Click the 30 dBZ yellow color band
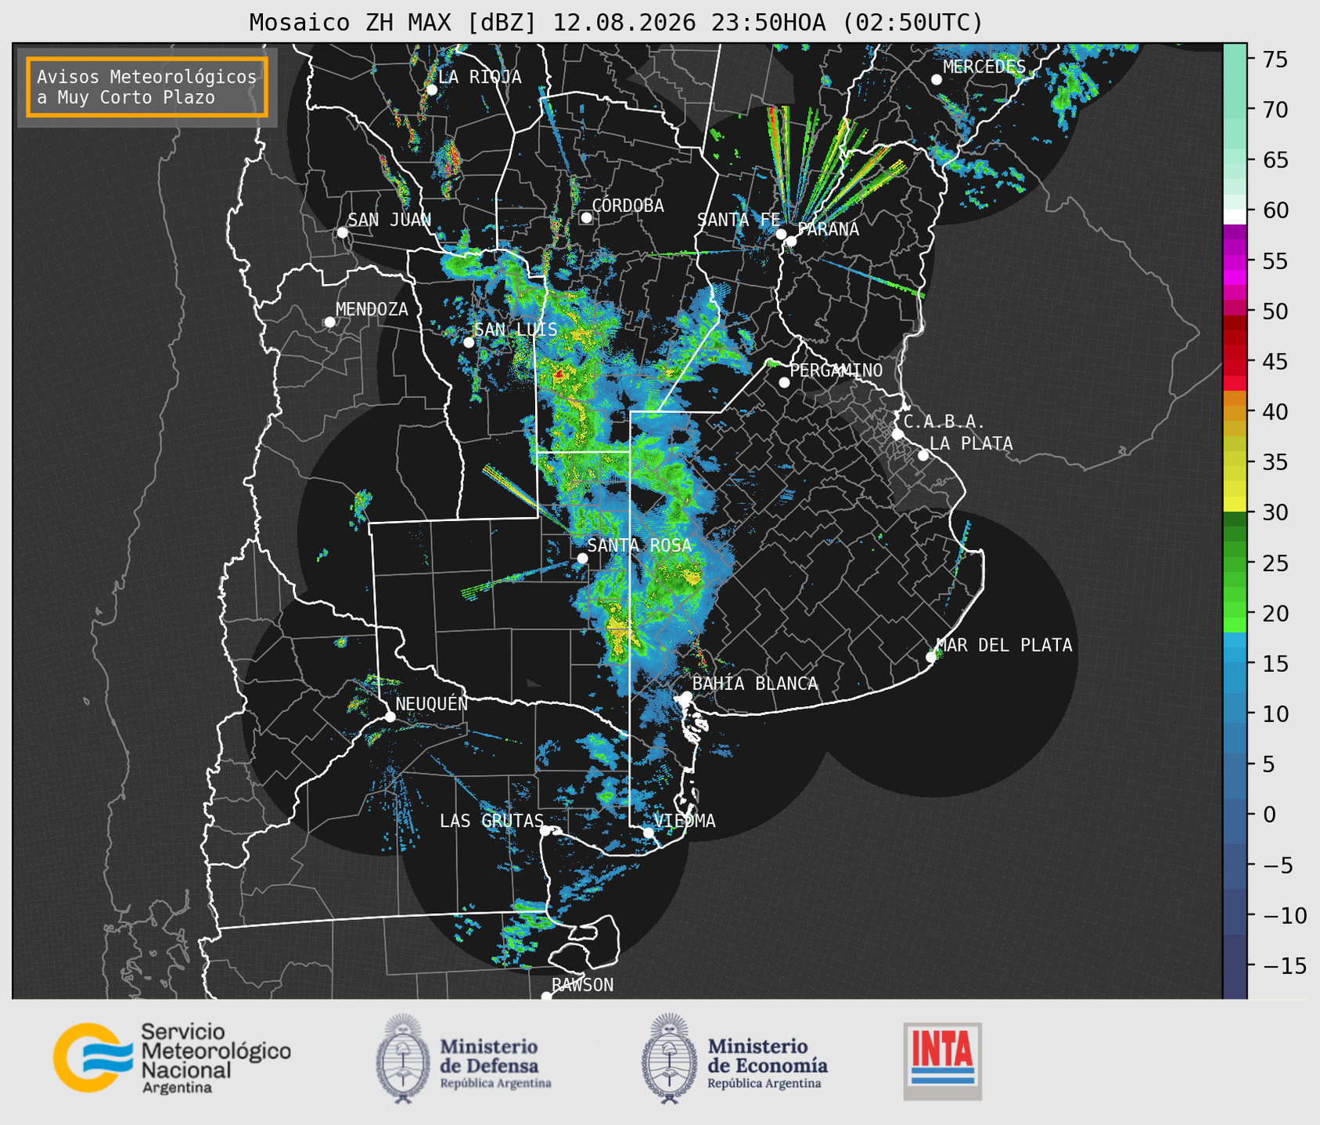The width and height of the screenshot is (1320, 1125). pos(1235,506)
